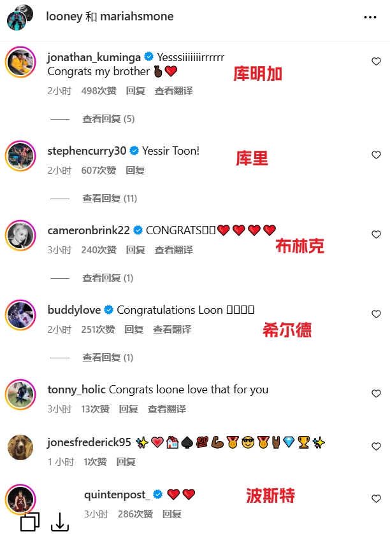Tap the heart beside jonesfrederick95's comment
The width and height of the screenshot is (390, 534).
tap(376, 446)
